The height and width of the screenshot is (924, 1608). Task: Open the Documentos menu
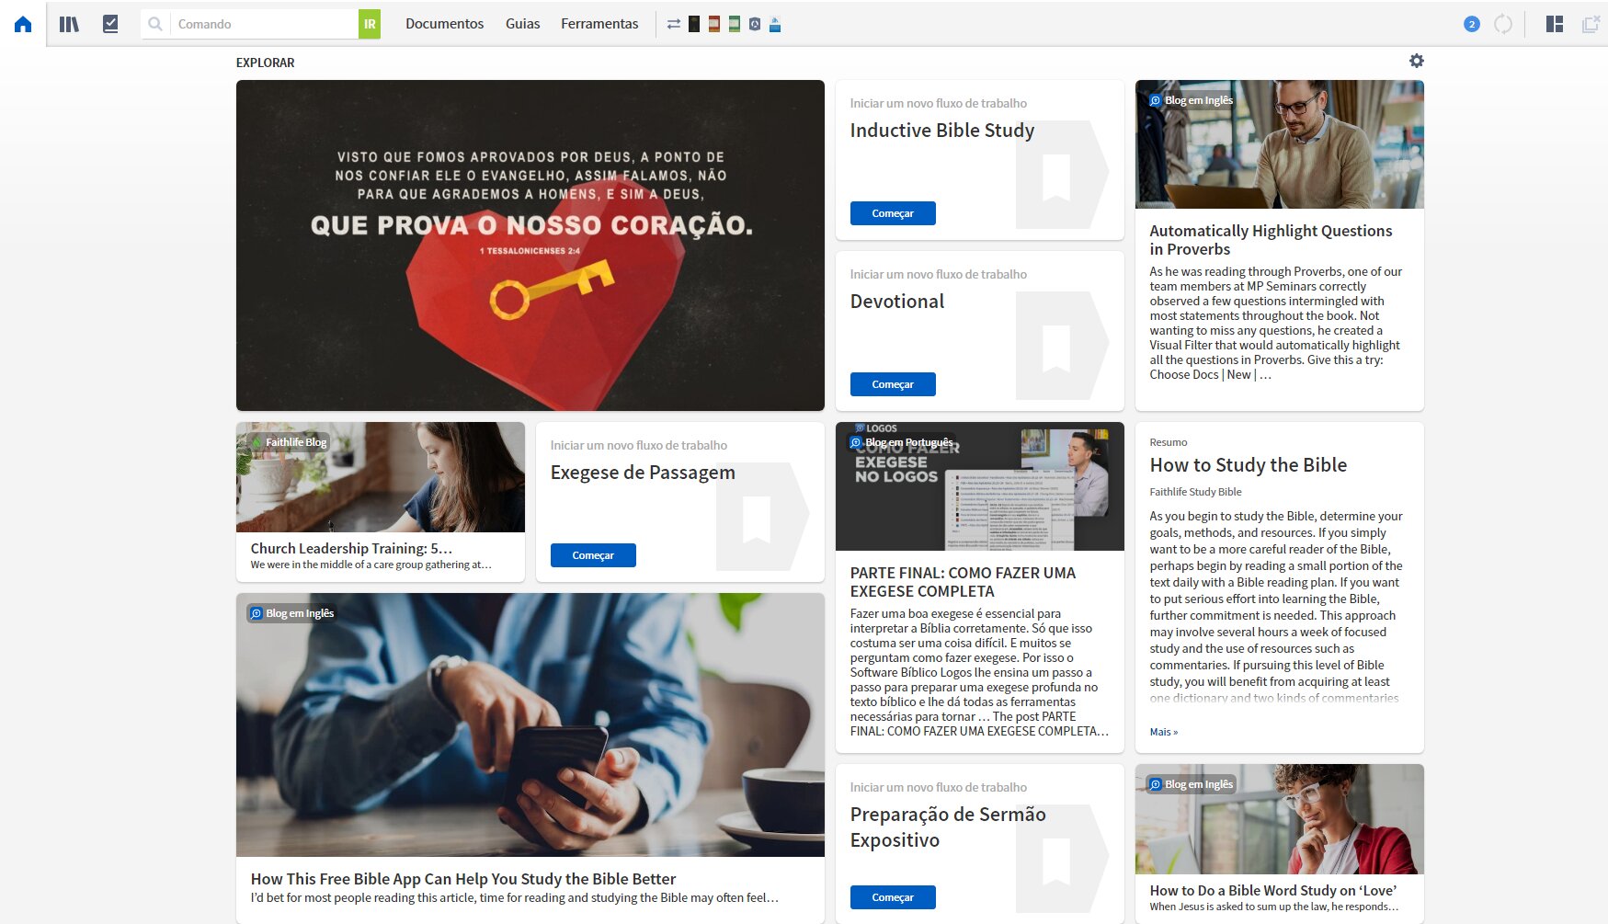click(x=444, y=24)
